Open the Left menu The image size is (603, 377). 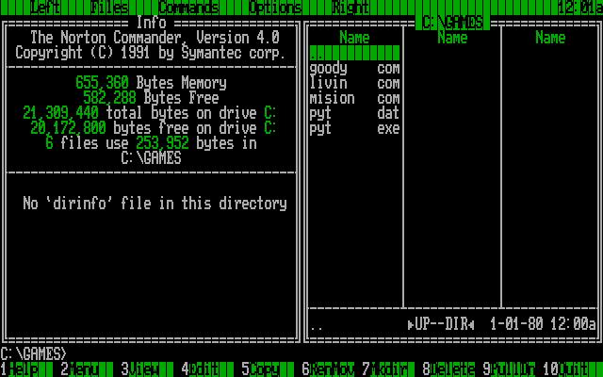45,8
